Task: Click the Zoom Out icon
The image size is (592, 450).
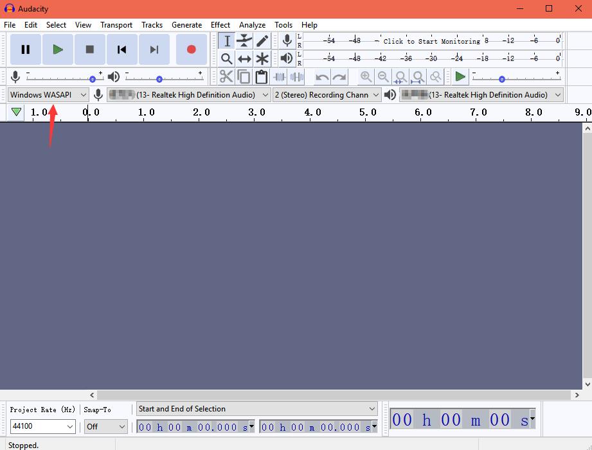Action: click(383, 77)
